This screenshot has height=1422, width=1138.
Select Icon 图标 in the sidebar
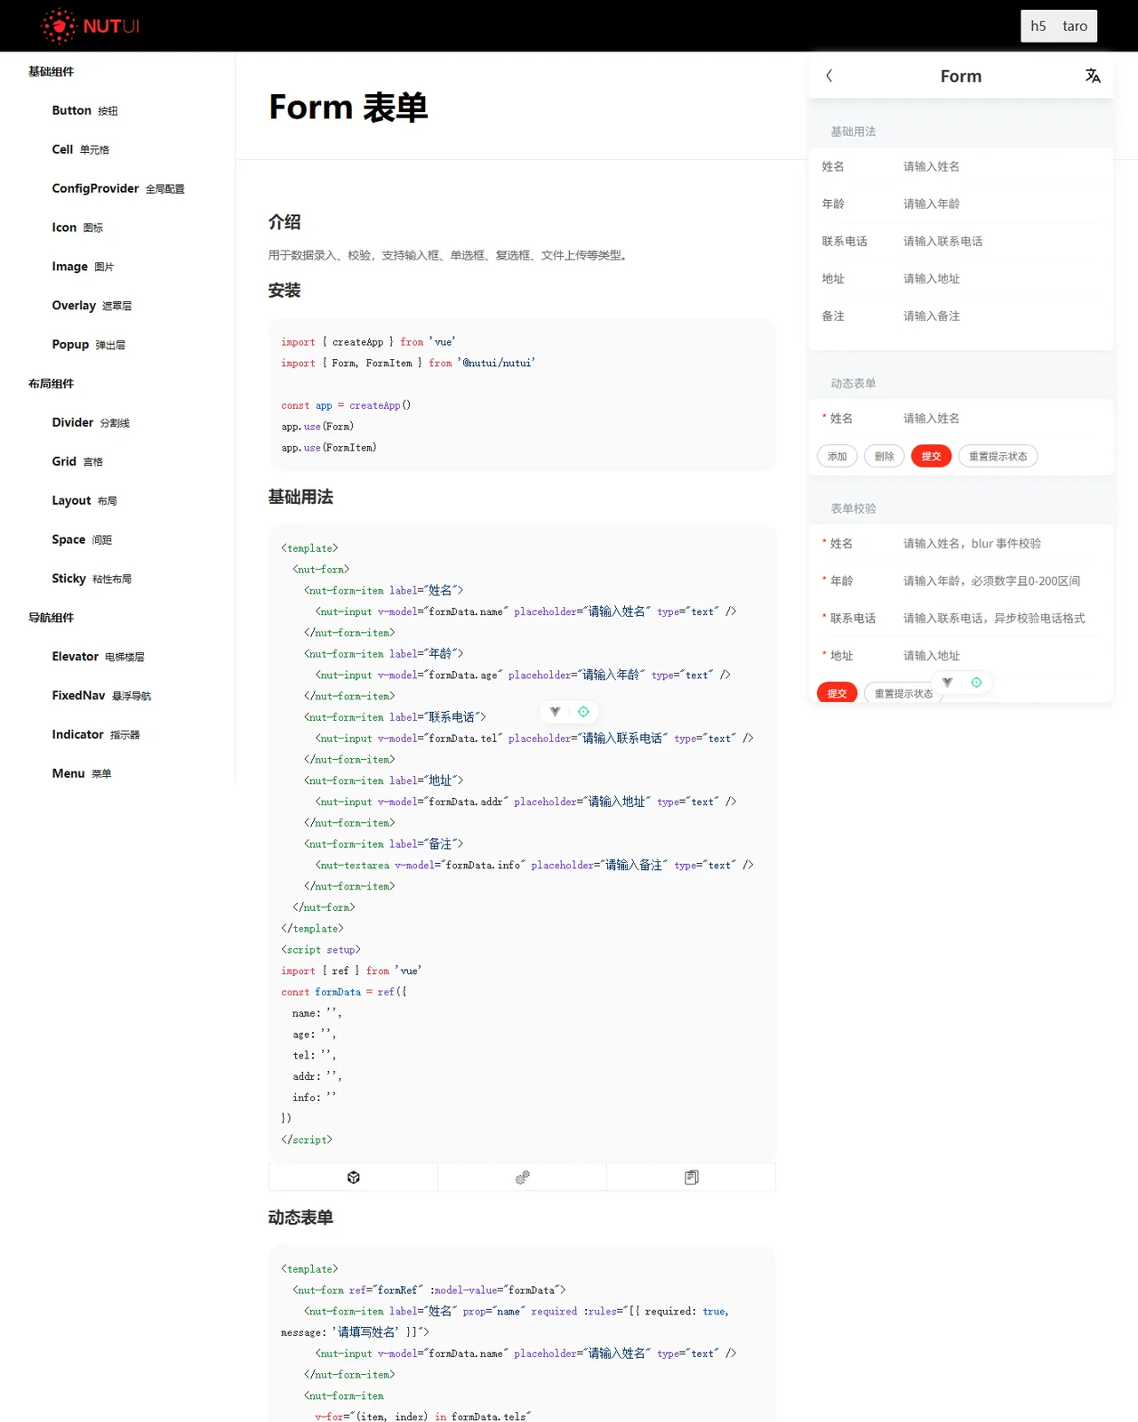[77, 228]
